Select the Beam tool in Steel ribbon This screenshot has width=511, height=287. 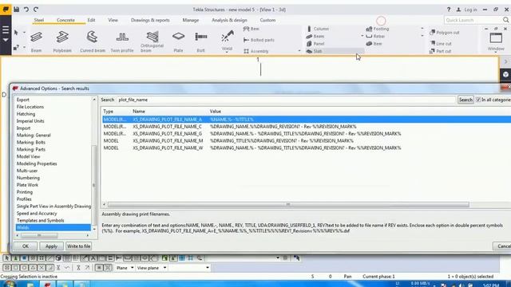click(36, 41)
